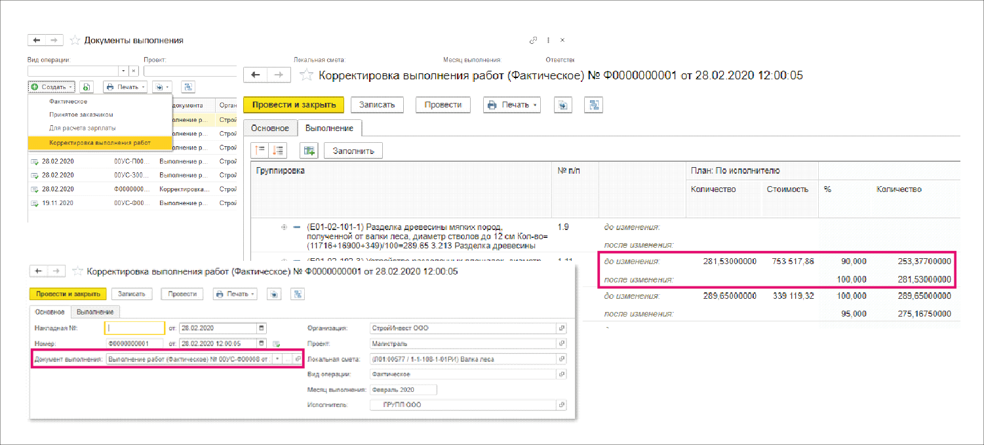Click into the Накладная № input field

click(x=134, y=328)
